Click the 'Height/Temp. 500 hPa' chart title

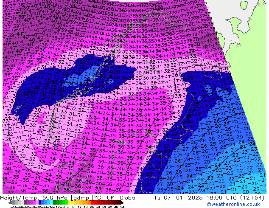tap(35, 198)
